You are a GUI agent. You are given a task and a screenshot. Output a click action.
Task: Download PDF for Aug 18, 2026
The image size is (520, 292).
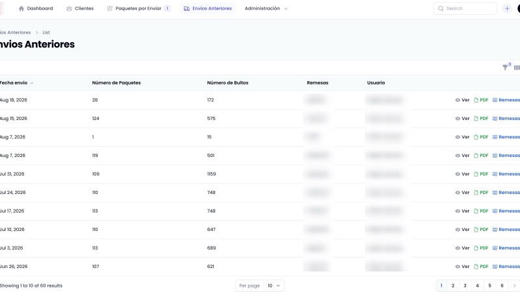pos(481,100)
